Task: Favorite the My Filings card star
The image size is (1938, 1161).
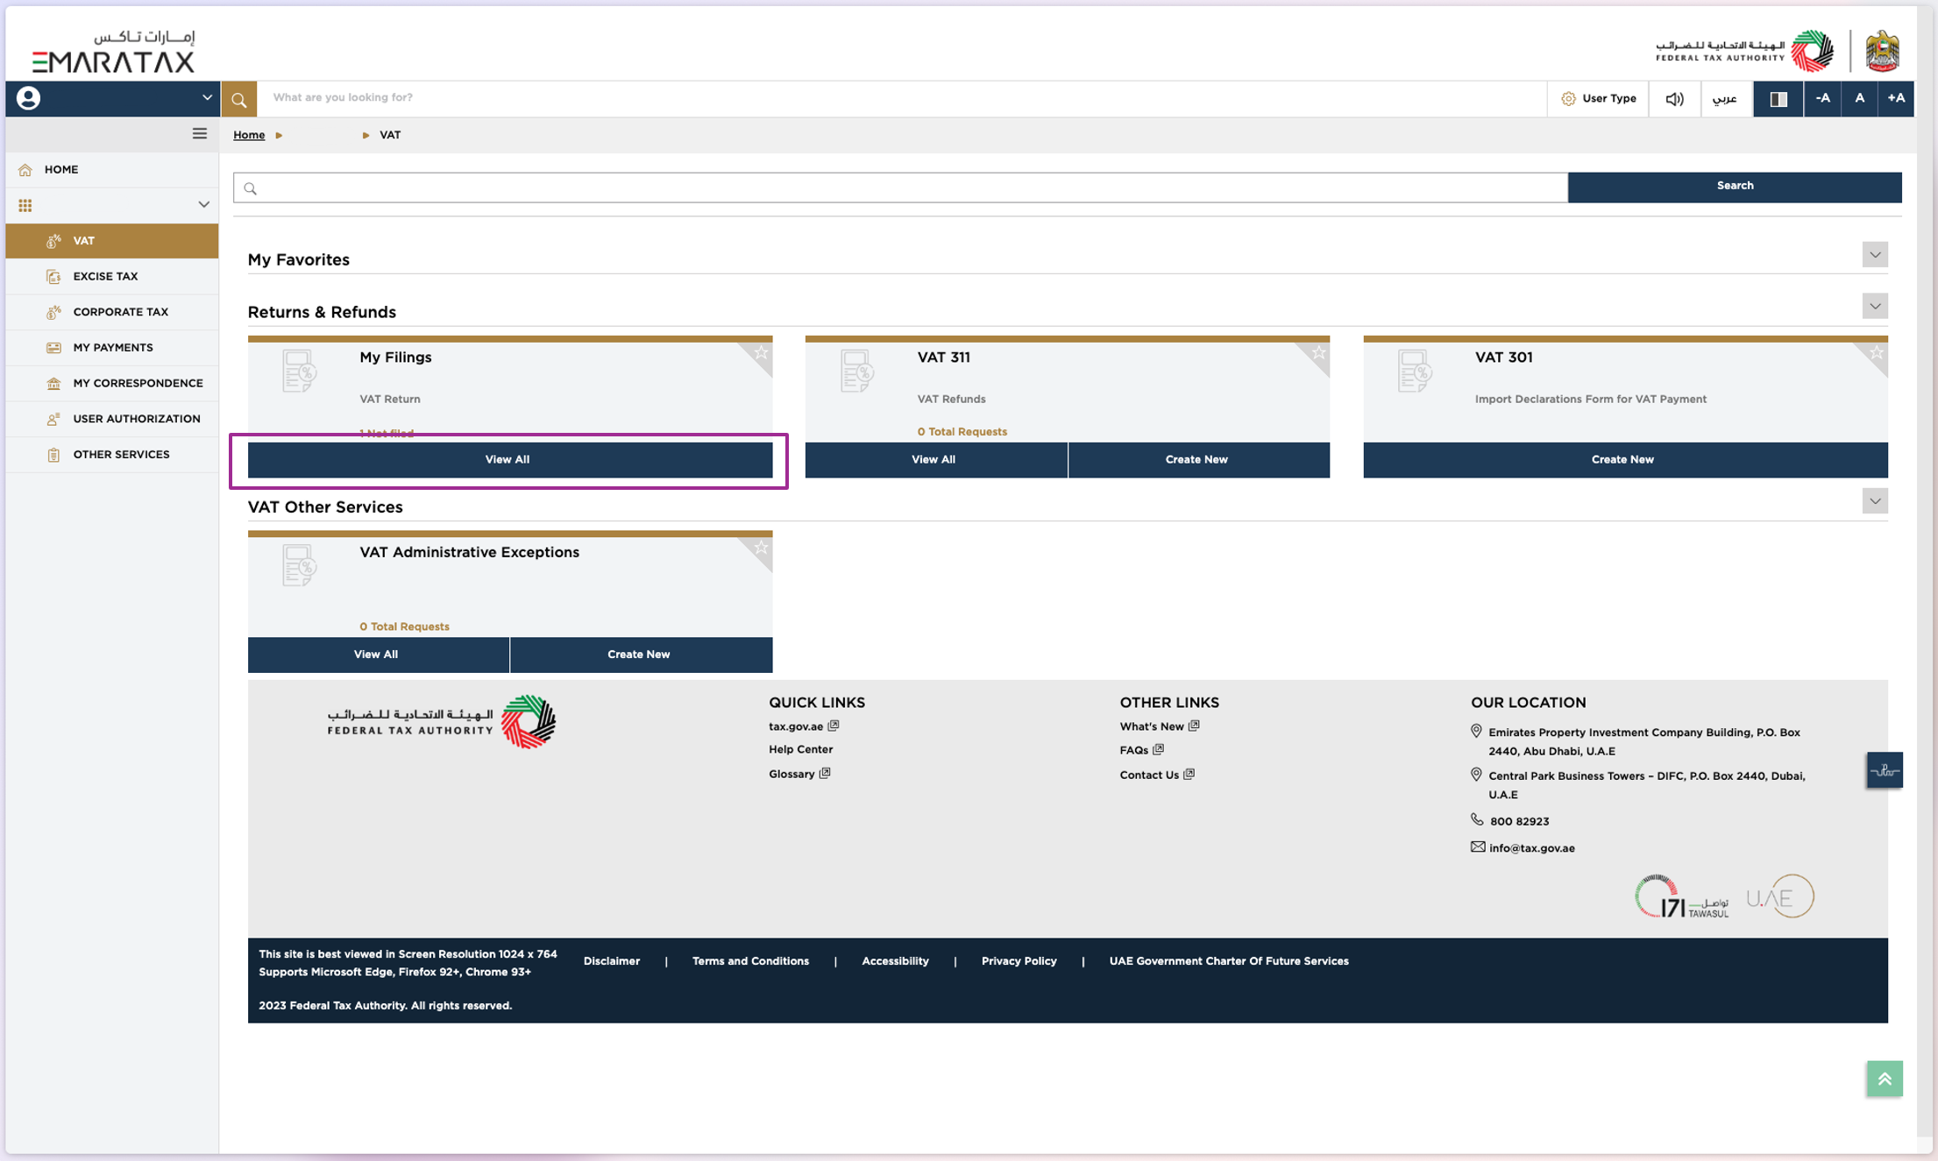Action: [x=761, y=353]
